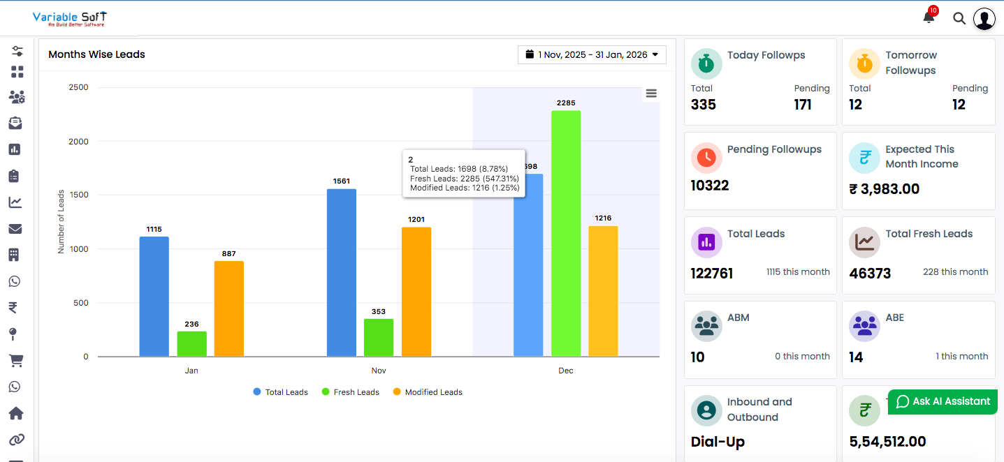Open the shopping cart icon in sidebar
Viewport: 1004px width, 462px height.
17,360
